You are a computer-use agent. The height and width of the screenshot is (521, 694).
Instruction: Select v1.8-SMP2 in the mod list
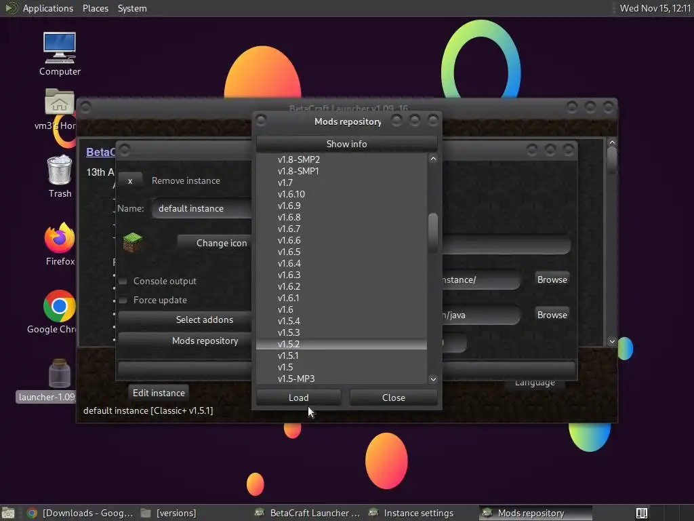[342, 159]
